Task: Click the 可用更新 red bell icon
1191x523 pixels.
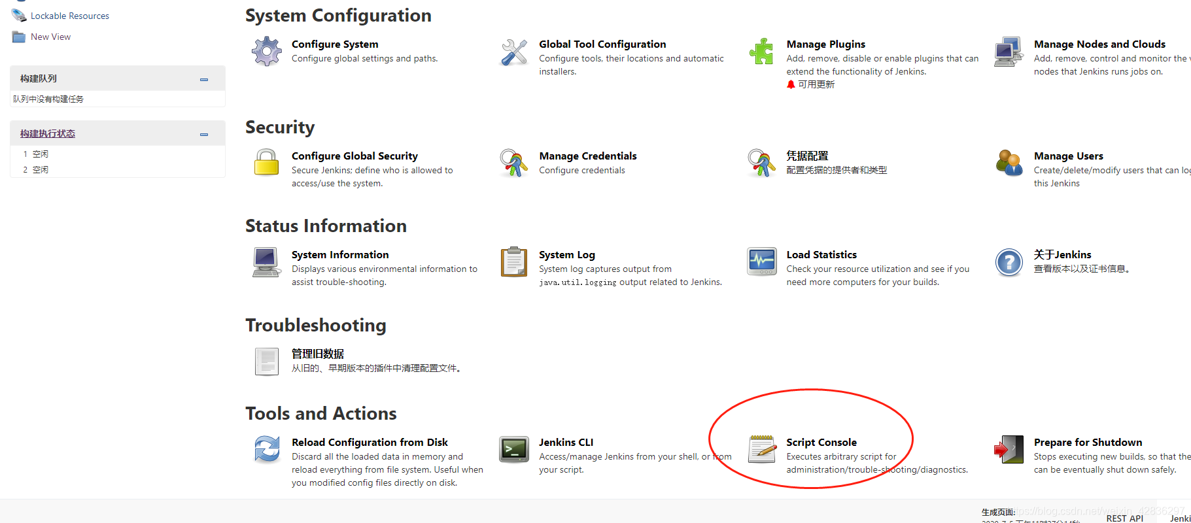Action: [x=791, y=84]
